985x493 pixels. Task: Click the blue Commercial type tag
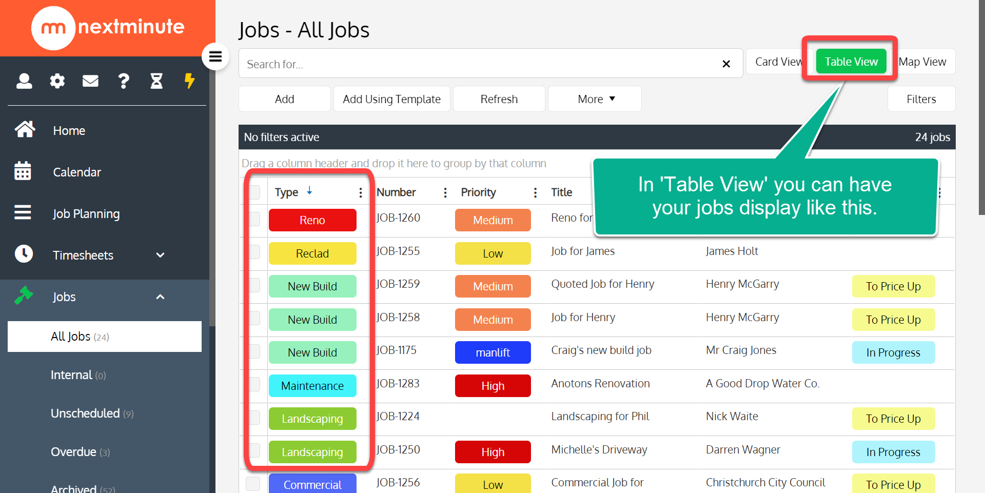[x=312, y=484]
